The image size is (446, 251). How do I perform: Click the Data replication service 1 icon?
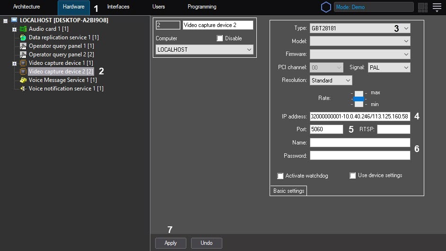click(23, 37)
